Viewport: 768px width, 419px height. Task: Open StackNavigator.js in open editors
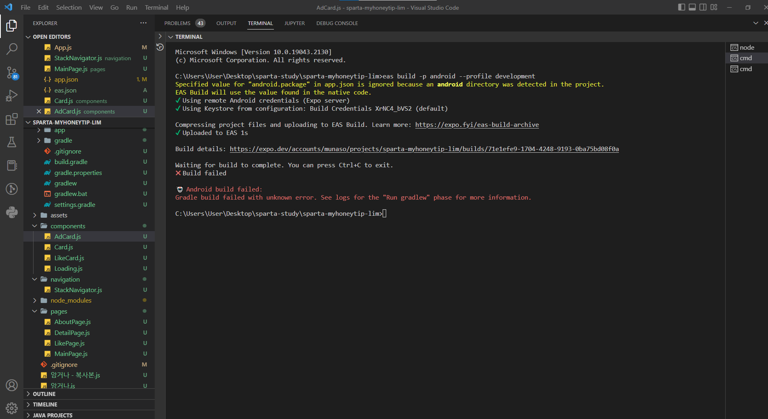pyautogui.click(x=89, y=58)
